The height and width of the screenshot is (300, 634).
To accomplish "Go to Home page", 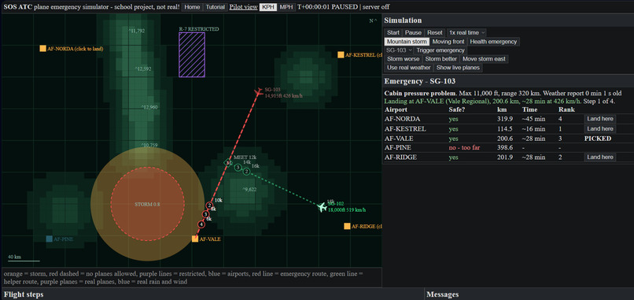I will [x=192, y=7].
